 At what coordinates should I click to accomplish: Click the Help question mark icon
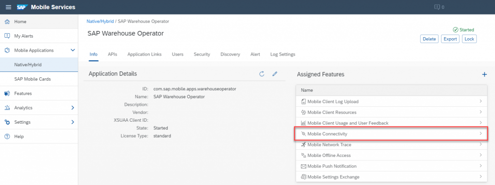pyautogui.click(x=7, y=136)
